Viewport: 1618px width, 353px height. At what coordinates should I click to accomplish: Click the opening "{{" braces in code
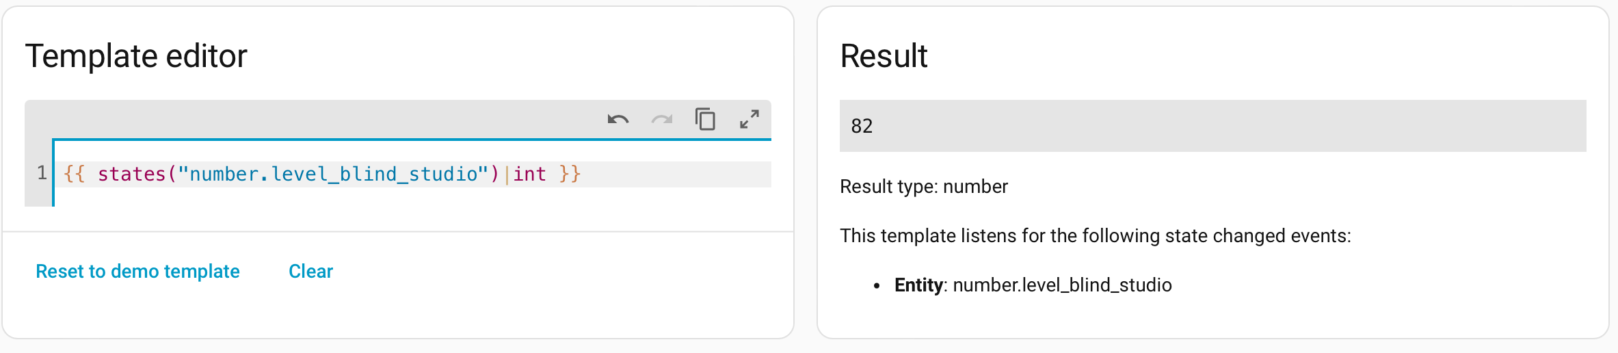pyautogui.click(x=74, y=174)
